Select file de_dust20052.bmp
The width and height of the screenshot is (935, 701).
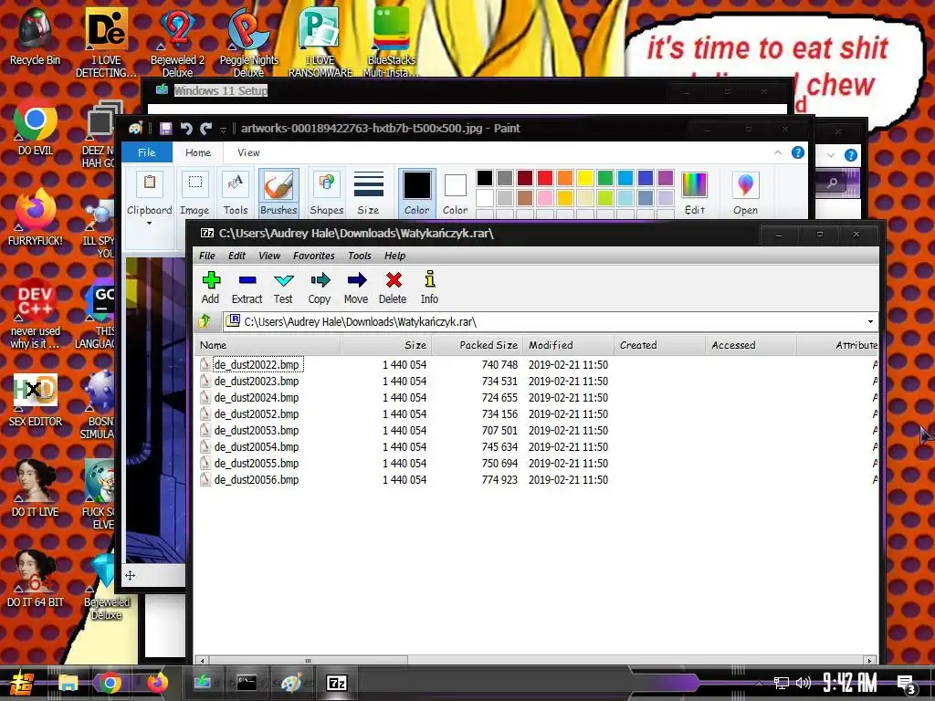pos(257,414)
